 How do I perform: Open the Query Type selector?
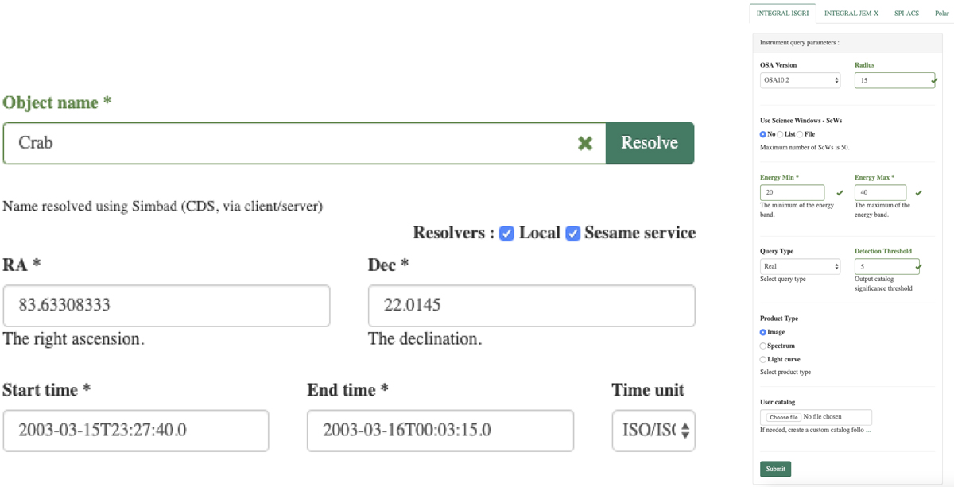[800, 266]
